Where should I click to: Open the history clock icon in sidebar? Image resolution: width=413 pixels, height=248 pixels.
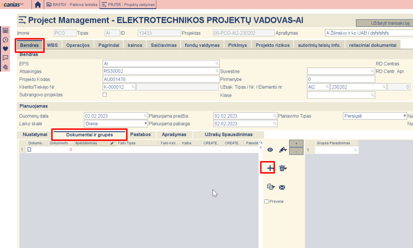pos(6,40)
